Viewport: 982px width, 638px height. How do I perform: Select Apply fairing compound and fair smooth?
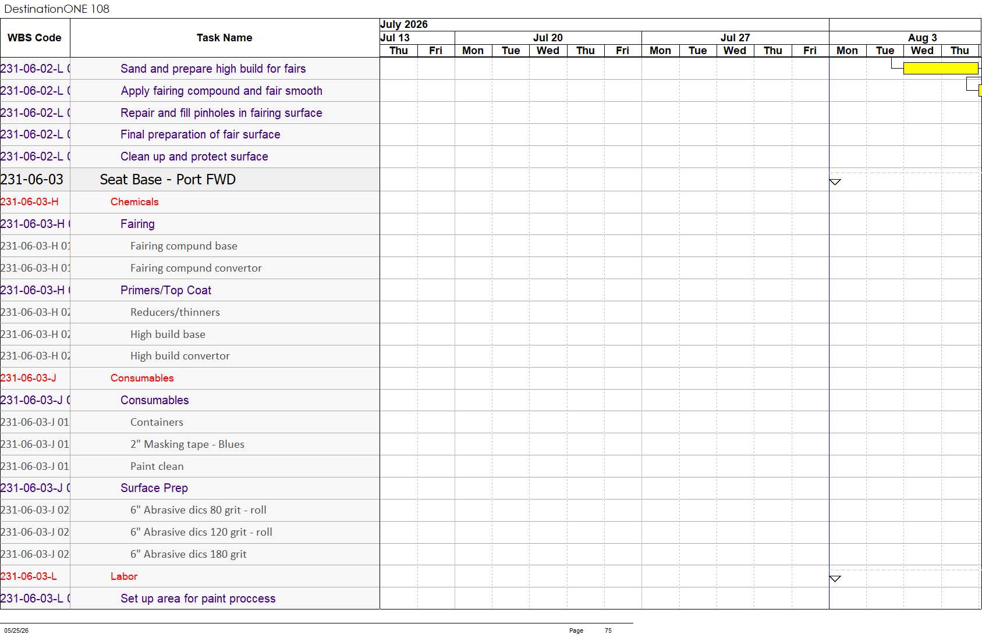tap(221, 91)
